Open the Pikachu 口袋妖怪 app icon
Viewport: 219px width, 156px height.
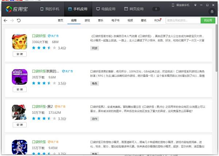[20, 42]
